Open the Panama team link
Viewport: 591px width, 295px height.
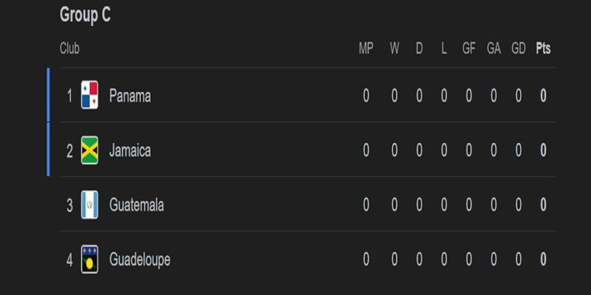[x=130, y=96]
